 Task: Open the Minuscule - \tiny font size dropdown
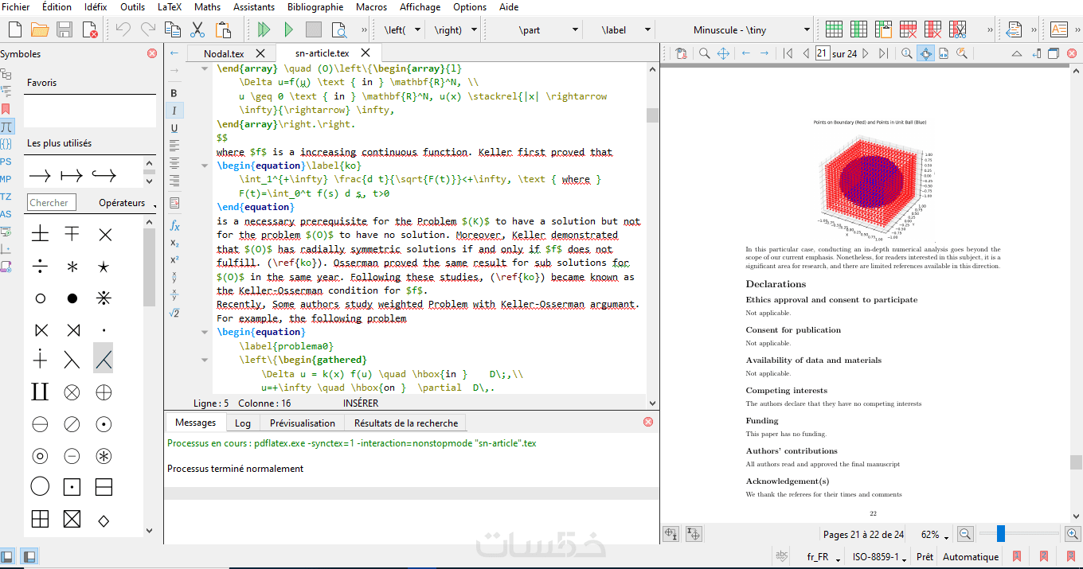[807, 30]
